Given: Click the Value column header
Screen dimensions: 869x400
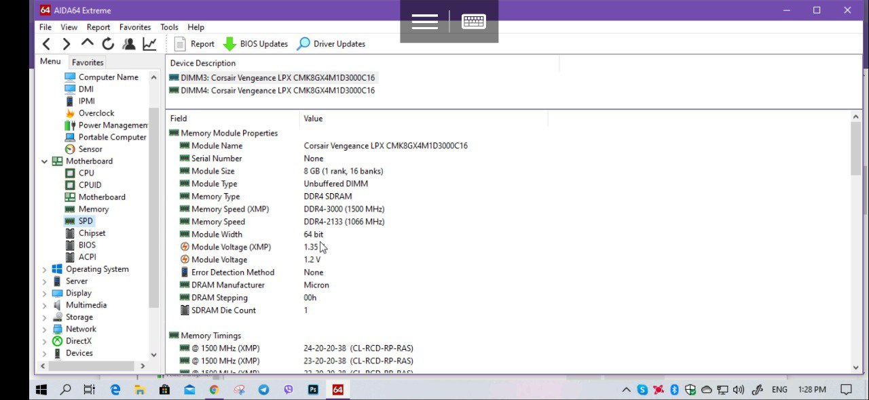Looking at the screenshot, I should (424, 119).
